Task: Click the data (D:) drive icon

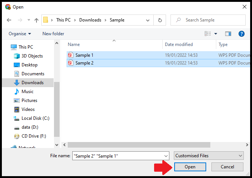Action: tap(16, 128)
